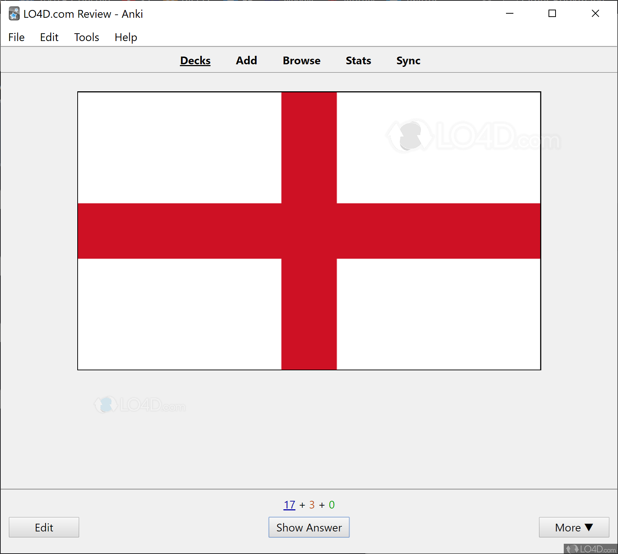Open the Help menu
The width and height of the screenshot is (618, 554).
tap(126, 37)
